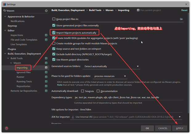
Task: Open the JDK for importer dropdown
Action: coord(180,117)
